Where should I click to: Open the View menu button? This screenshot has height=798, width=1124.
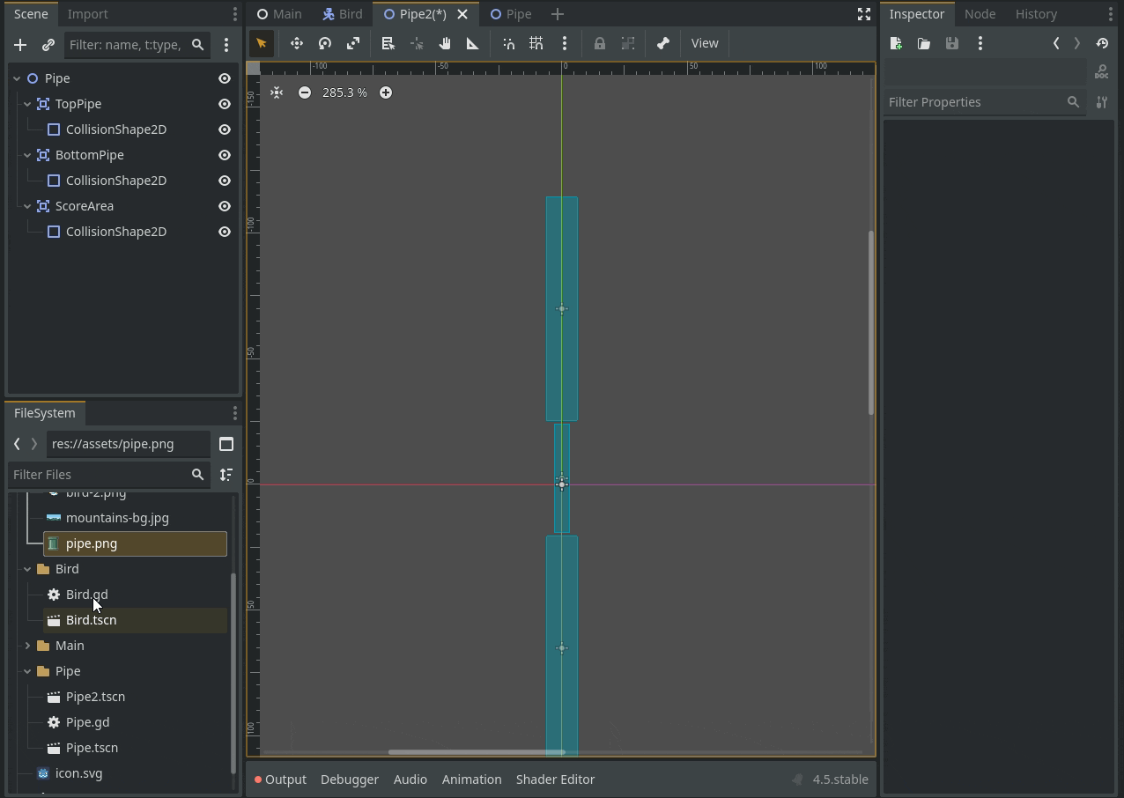pyautogui.click(x=705, y=43)
